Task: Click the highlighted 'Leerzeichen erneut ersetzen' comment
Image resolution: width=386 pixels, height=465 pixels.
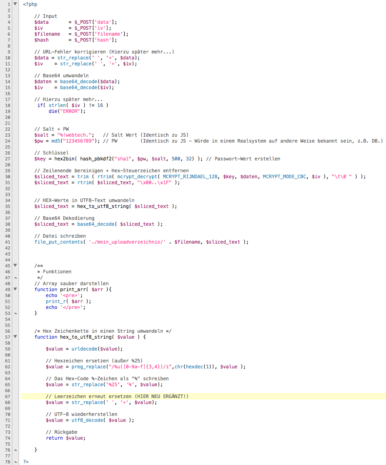Action: [117, 396]
